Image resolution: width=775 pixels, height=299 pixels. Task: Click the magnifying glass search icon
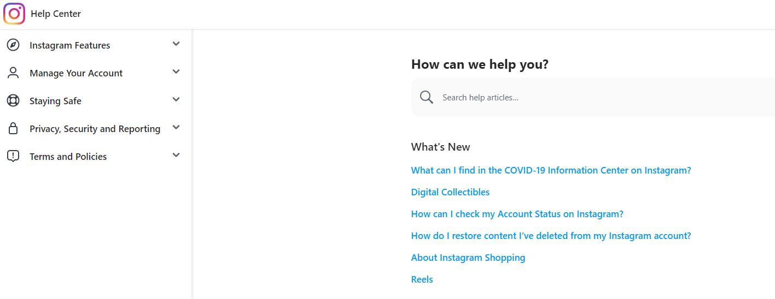click(427, 97)
